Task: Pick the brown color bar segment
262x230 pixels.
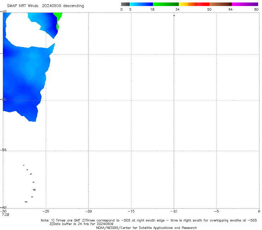Action: point(221,4)
